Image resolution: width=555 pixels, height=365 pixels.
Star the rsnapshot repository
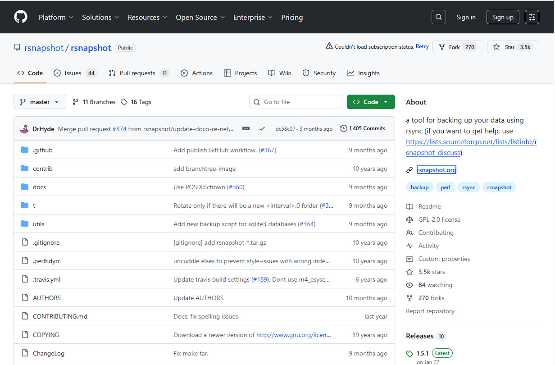[x=513, y=46]
